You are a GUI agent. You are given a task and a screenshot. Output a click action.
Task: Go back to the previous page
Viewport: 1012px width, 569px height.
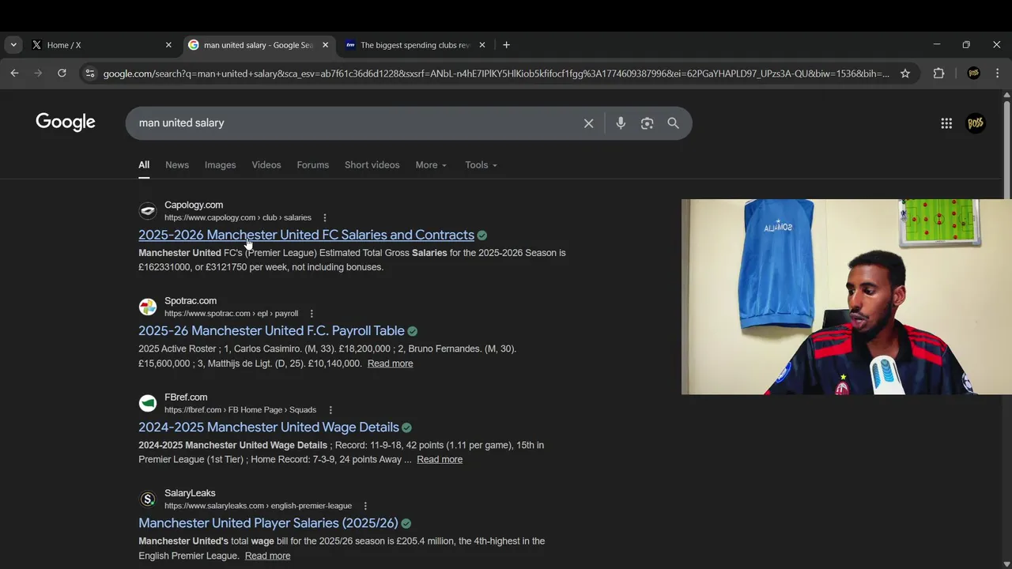click(x=14, y=73)
